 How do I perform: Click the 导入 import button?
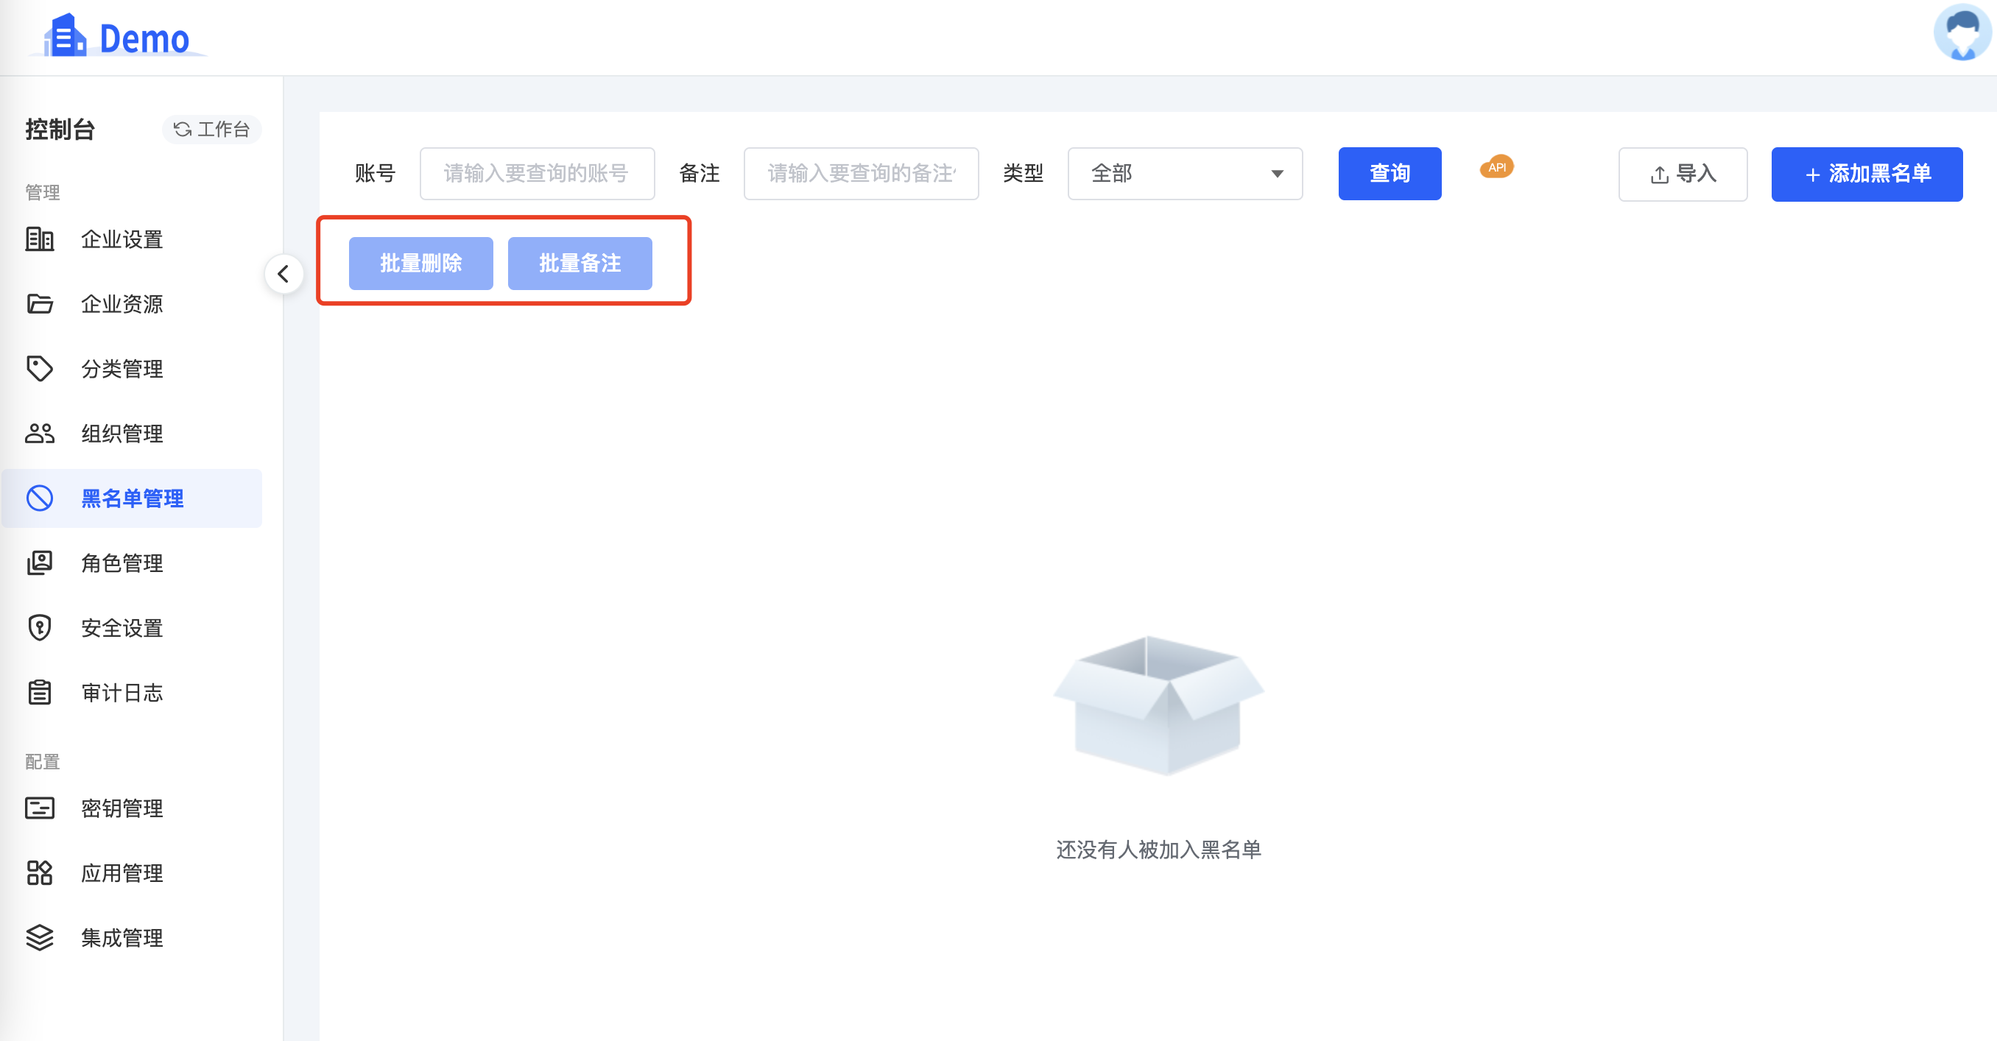click(1683, 174)
